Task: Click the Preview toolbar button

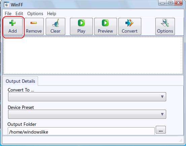Action: (x=106, y=27)
